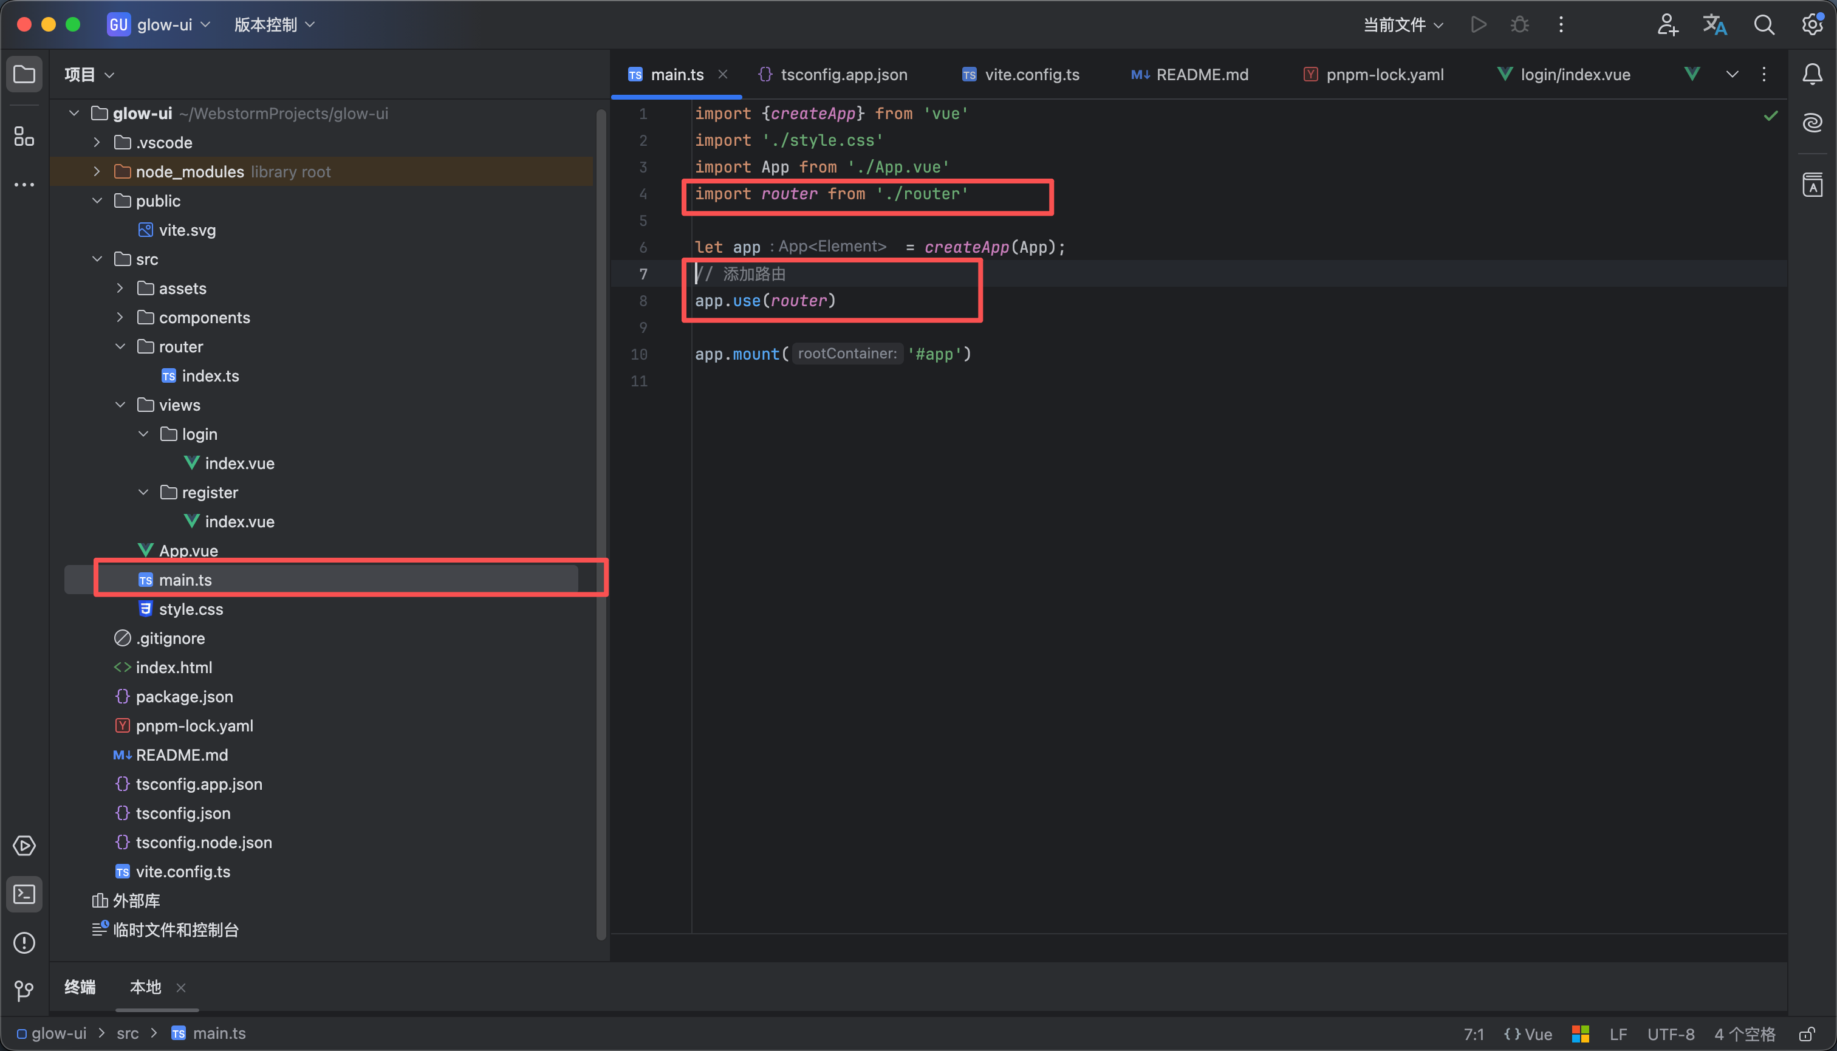Click the UTF-8 encoding status widget
The height and width of the screenshot is (1051, 1837).
(x=1671, y=1033)
